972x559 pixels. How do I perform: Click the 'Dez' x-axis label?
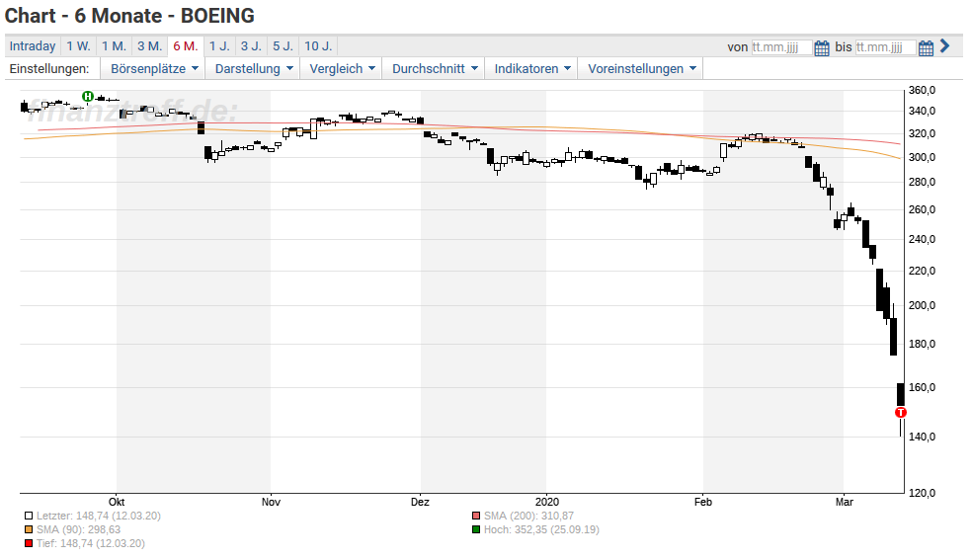[420, 502]
